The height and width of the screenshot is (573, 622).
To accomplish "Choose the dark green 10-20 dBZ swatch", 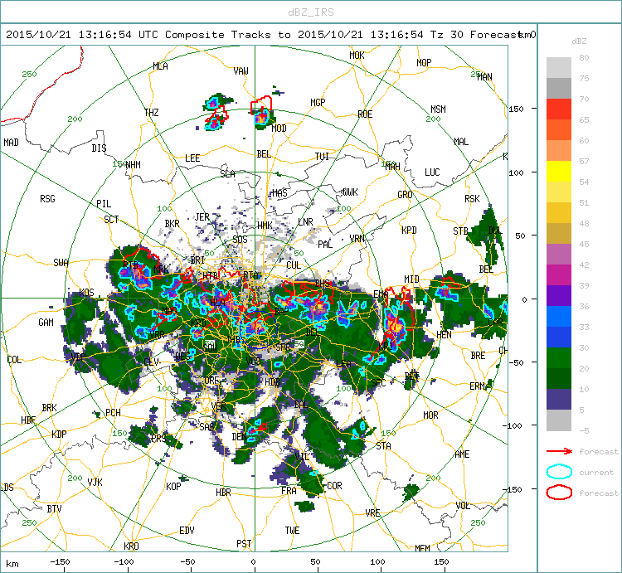I will coord(559,378).
